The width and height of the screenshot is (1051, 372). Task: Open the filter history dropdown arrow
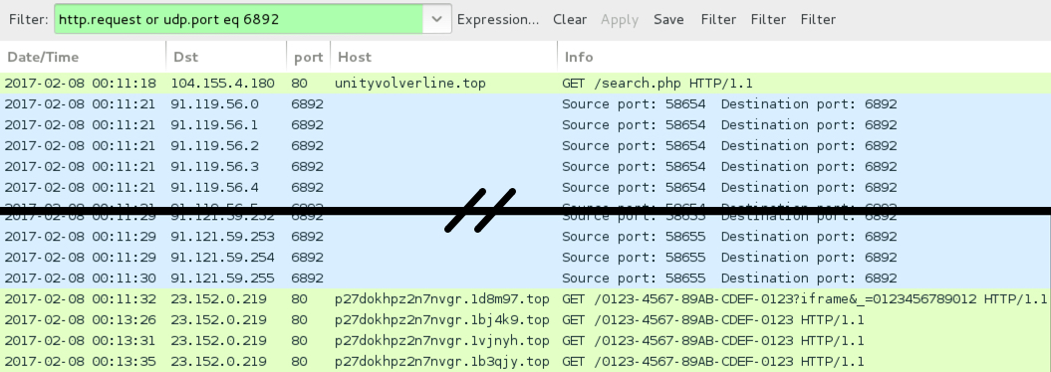click(x=437, y=20)
